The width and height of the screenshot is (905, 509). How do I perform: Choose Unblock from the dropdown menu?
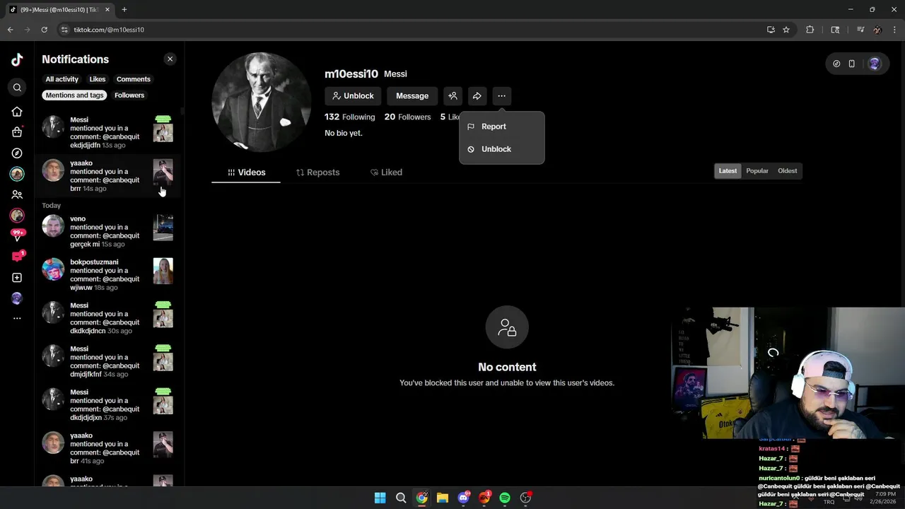(502, 149)
